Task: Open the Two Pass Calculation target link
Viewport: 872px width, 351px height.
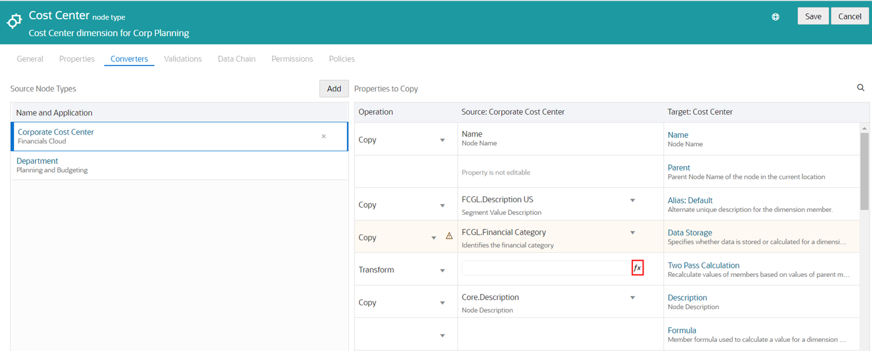Action: 703,265
